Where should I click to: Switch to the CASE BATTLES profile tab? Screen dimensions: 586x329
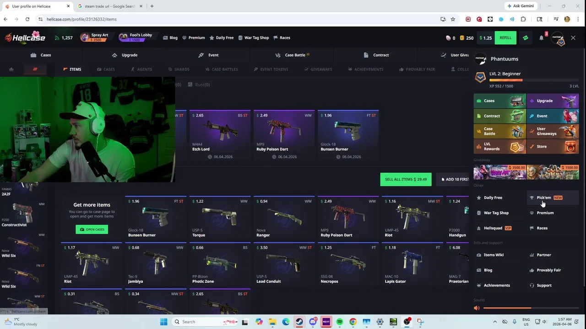[x=222, y=69]
